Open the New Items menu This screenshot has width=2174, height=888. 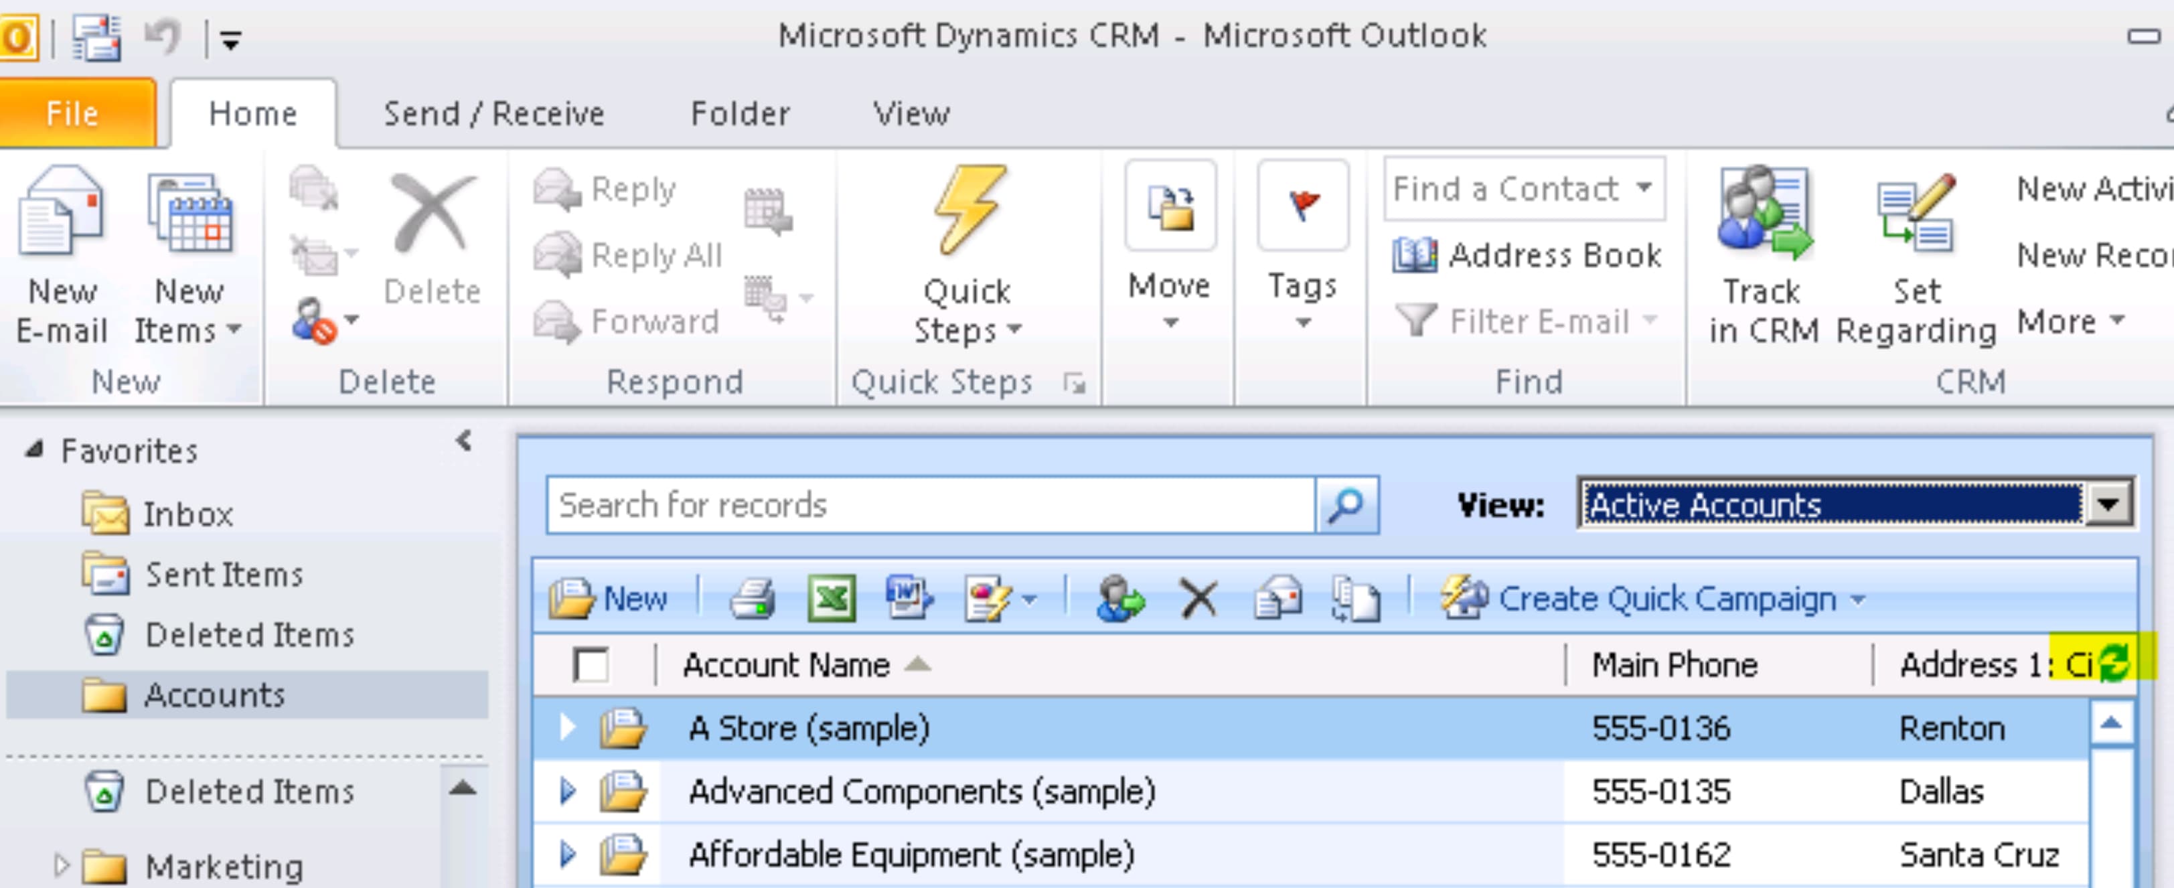[188, 255]
